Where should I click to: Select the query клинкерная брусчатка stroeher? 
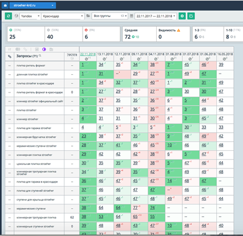[36, 137]
